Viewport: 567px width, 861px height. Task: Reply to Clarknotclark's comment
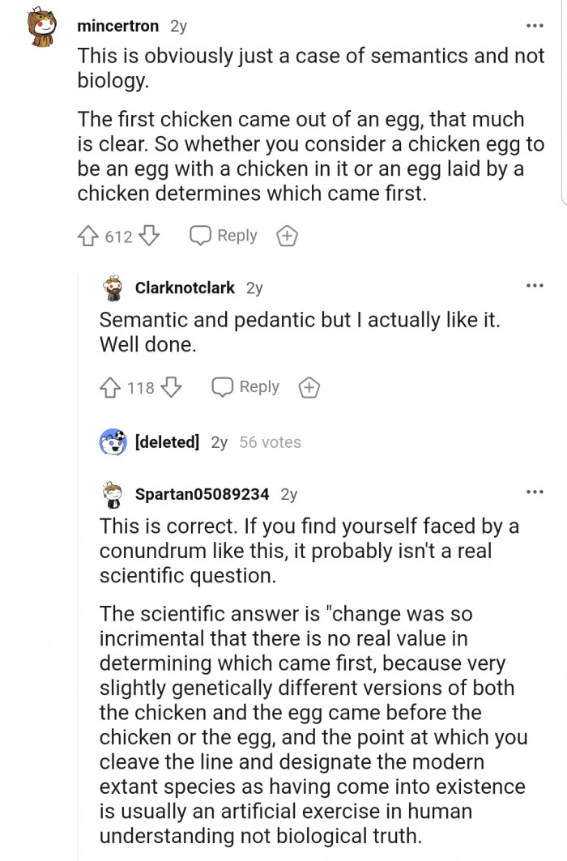tap(245, 387)
